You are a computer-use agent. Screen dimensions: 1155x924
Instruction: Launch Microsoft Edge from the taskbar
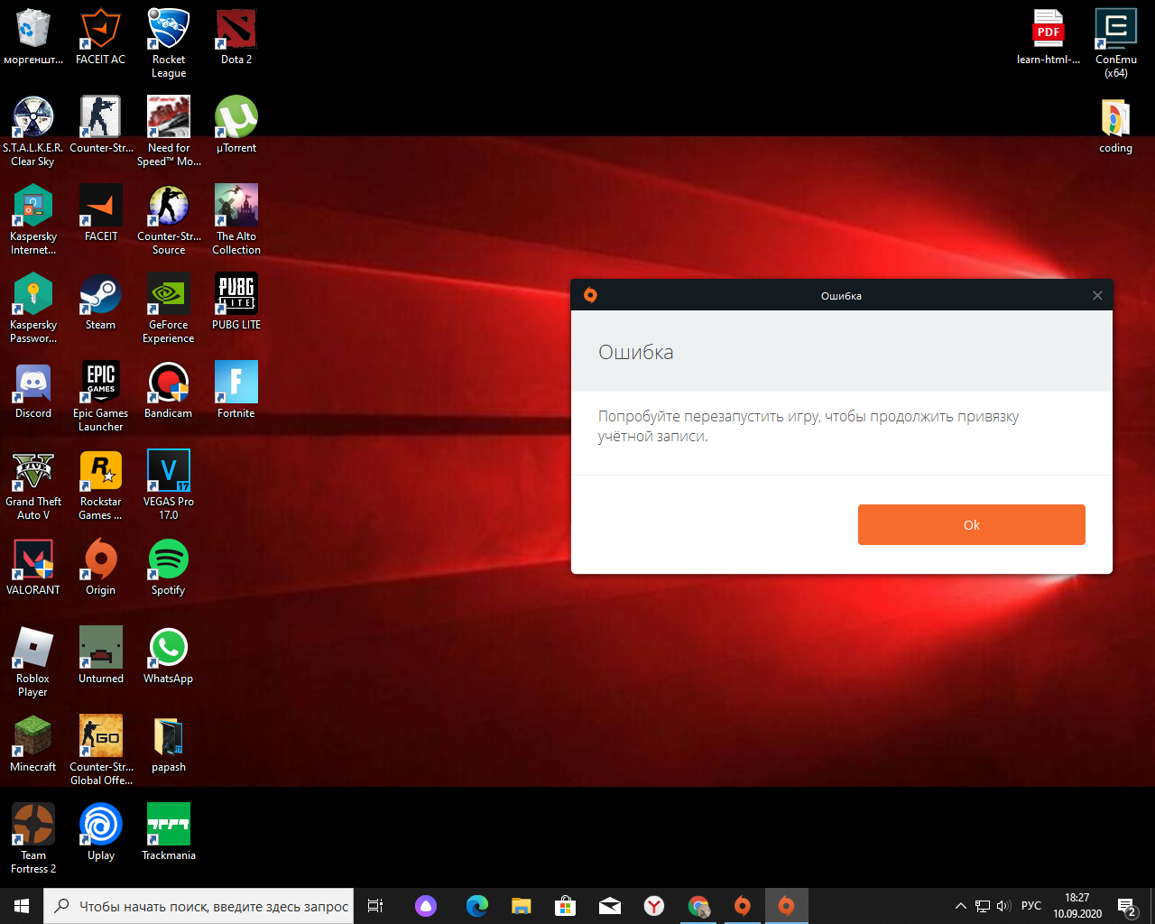click(477, 906)
